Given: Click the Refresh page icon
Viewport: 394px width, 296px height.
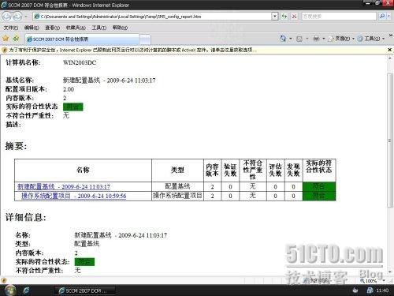Looking at the screenshot, I should (x=284, y=17).
